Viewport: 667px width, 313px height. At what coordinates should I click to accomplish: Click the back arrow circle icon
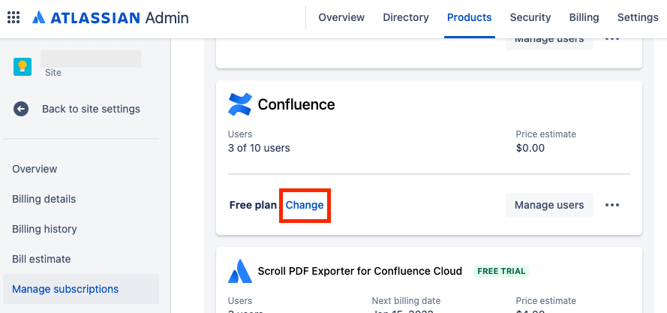click(x=21, y=109)
